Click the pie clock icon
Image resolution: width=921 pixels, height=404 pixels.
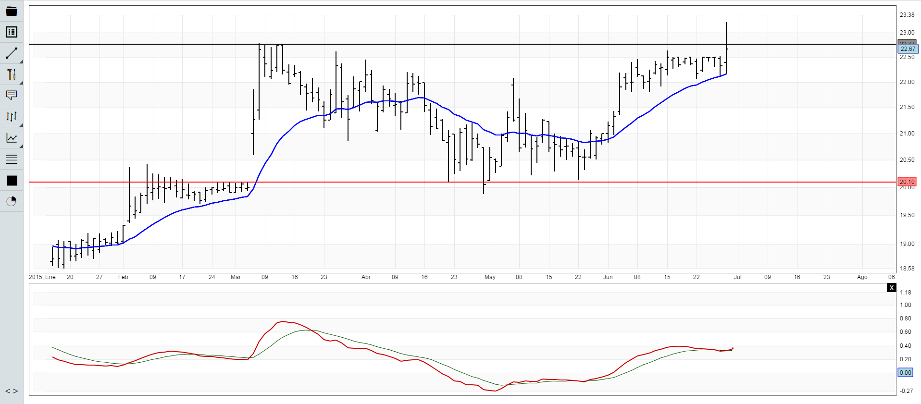tap(12, 201)
